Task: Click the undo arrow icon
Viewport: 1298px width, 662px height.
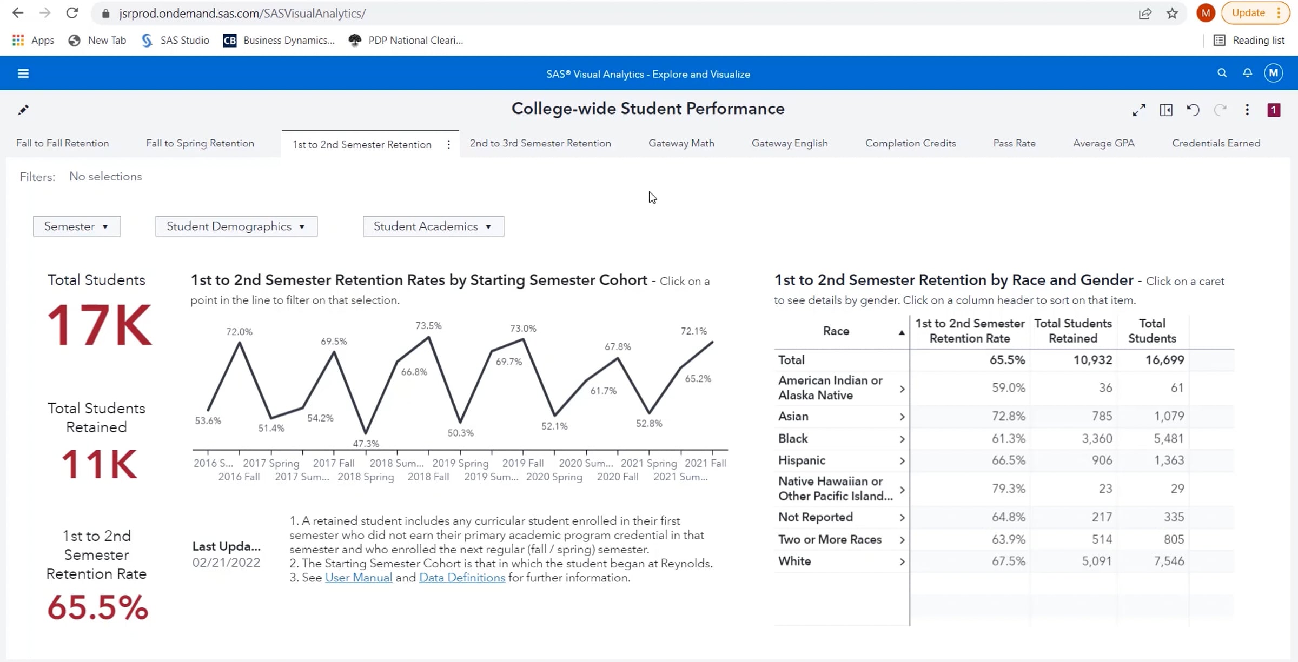Action: 1193,110
